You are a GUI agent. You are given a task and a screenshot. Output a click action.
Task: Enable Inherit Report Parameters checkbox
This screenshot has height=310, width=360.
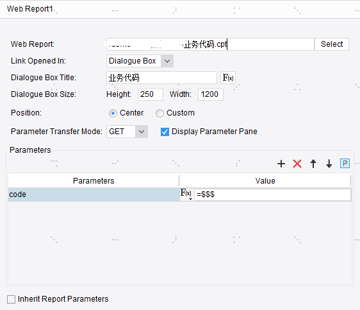(x=11, y=300)
